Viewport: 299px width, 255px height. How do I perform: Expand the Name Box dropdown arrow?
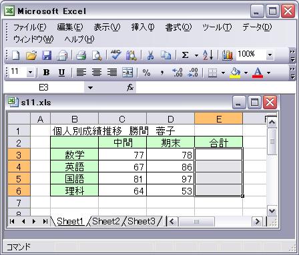pyautogui.click(x=90, y=88)
